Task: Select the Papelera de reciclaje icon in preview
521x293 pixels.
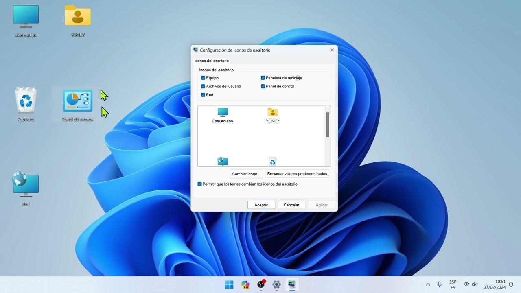Action: [272, 161]
